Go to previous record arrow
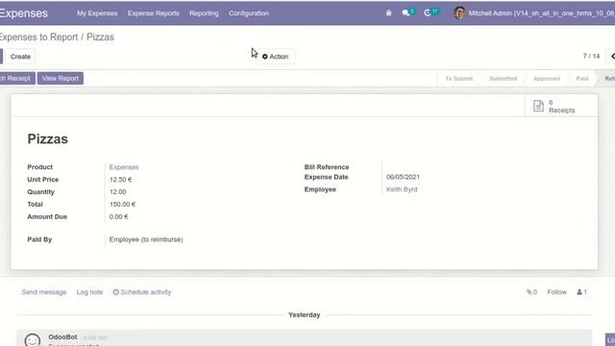This screenshot has height=346, width=615. (611, 56)
